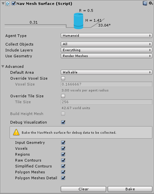Turn off Debug Visualization

(63, 122)
